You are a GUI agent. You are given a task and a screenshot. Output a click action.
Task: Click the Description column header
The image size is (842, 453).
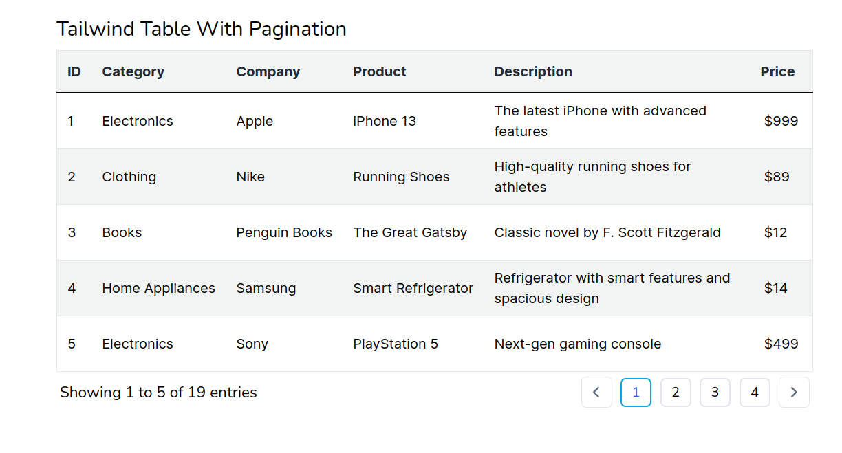tap(533, 71)
